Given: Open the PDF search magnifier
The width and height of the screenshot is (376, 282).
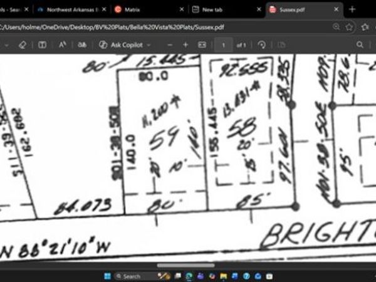Looking at the screenshot, I should point(360,45).
